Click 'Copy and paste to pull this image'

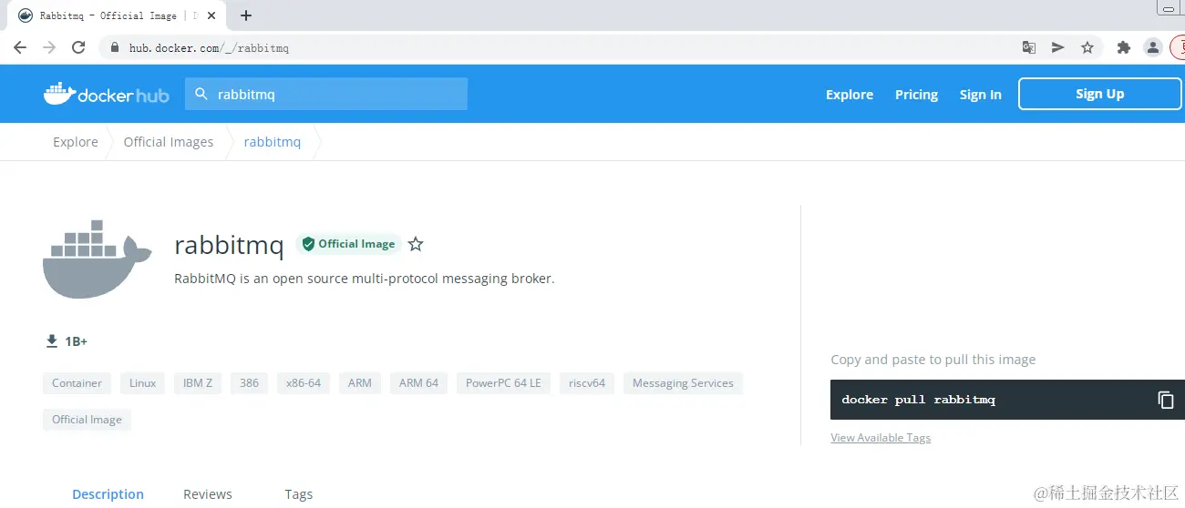tap(933, 360)
